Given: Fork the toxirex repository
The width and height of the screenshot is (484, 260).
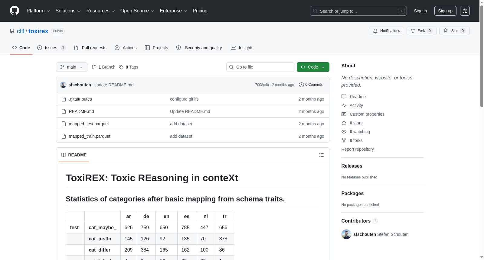Looking at the screenshot, I should point(422,31).
